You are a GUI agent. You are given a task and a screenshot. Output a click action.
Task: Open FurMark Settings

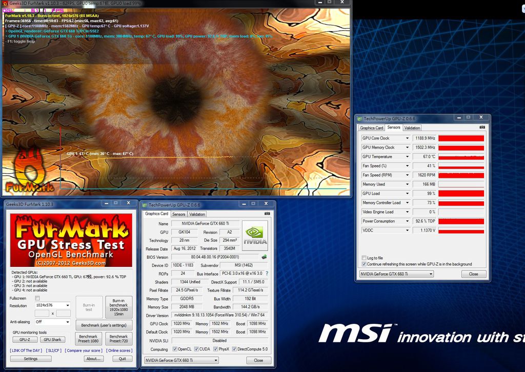point(30,359)
